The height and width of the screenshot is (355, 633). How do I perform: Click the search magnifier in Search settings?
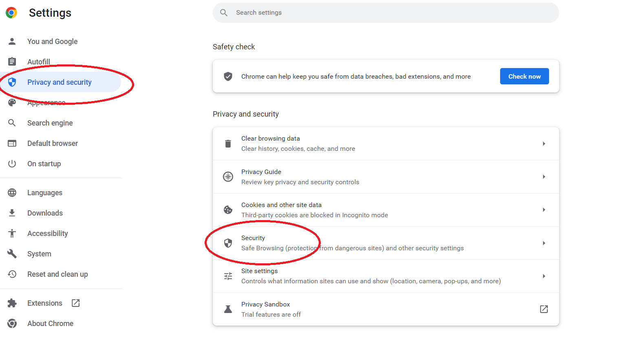pos(223,13)
